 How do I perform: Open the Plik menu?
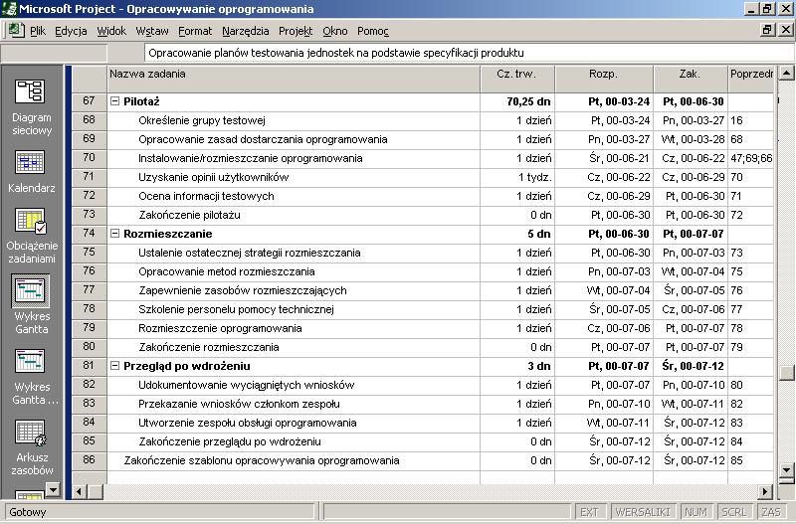38,32
